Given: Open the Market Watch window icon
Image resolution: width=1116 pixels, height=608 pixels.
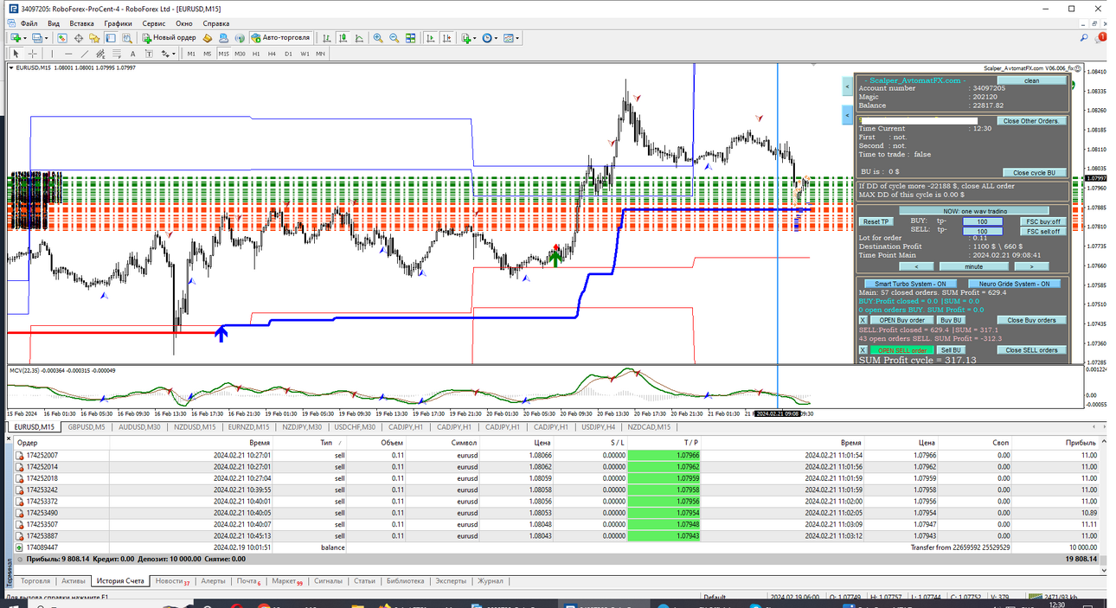Looking at the screenshot, I should tap(62, 38).
